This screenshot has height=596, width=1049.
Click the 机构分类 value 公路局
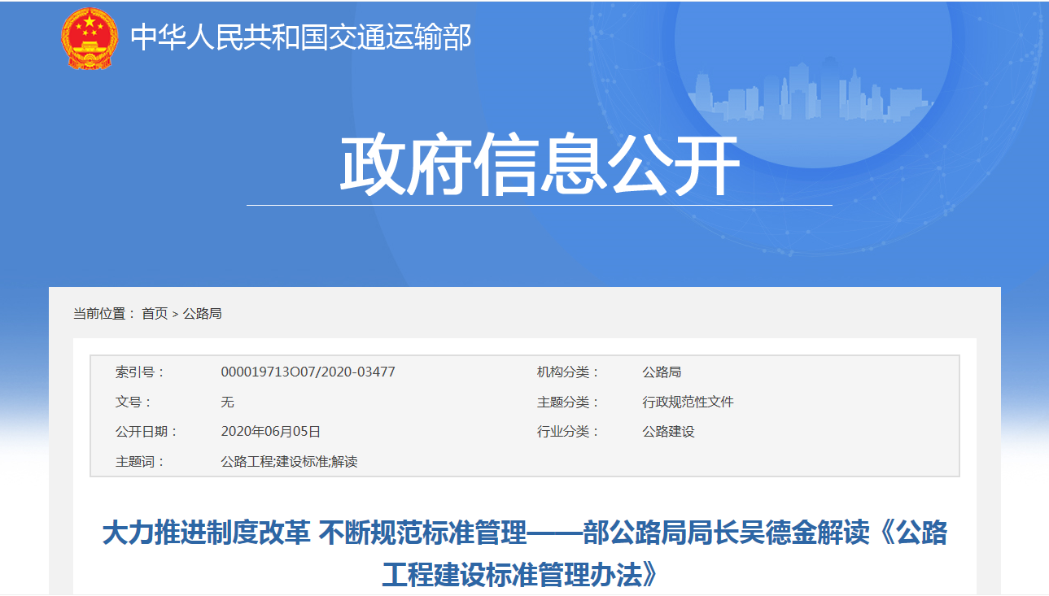coord(662,372)
